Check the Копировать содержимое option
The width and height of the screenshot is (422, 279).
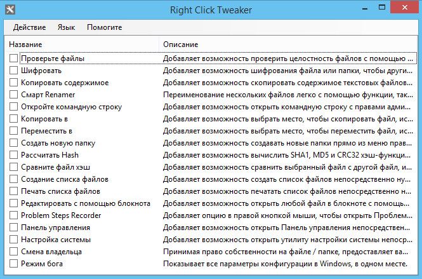[x=15, y=83]
